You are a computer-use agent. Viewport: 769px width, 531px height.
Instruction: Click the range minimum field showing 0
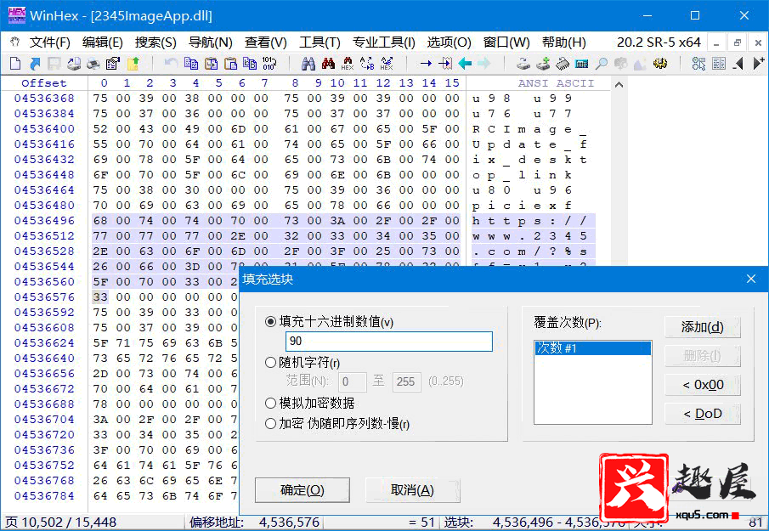(x=352, y=381)
